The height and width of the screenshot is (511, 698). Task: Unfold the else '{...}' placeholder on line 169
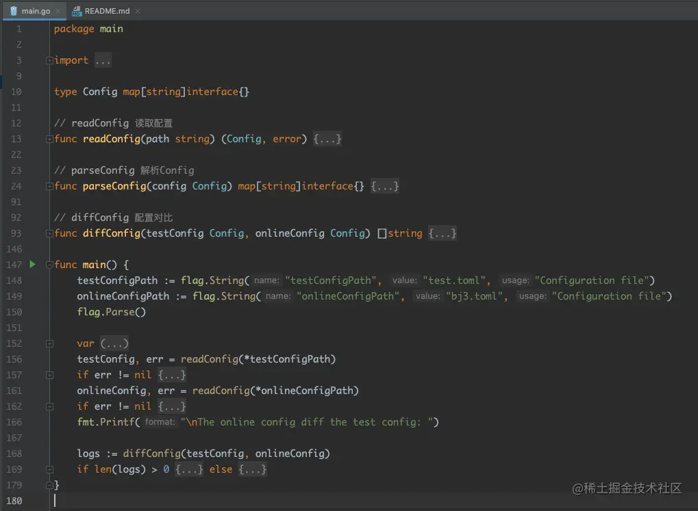252,469
